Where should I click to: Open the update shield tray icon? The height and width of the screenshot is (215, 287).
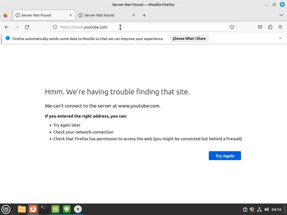point(252,209)
